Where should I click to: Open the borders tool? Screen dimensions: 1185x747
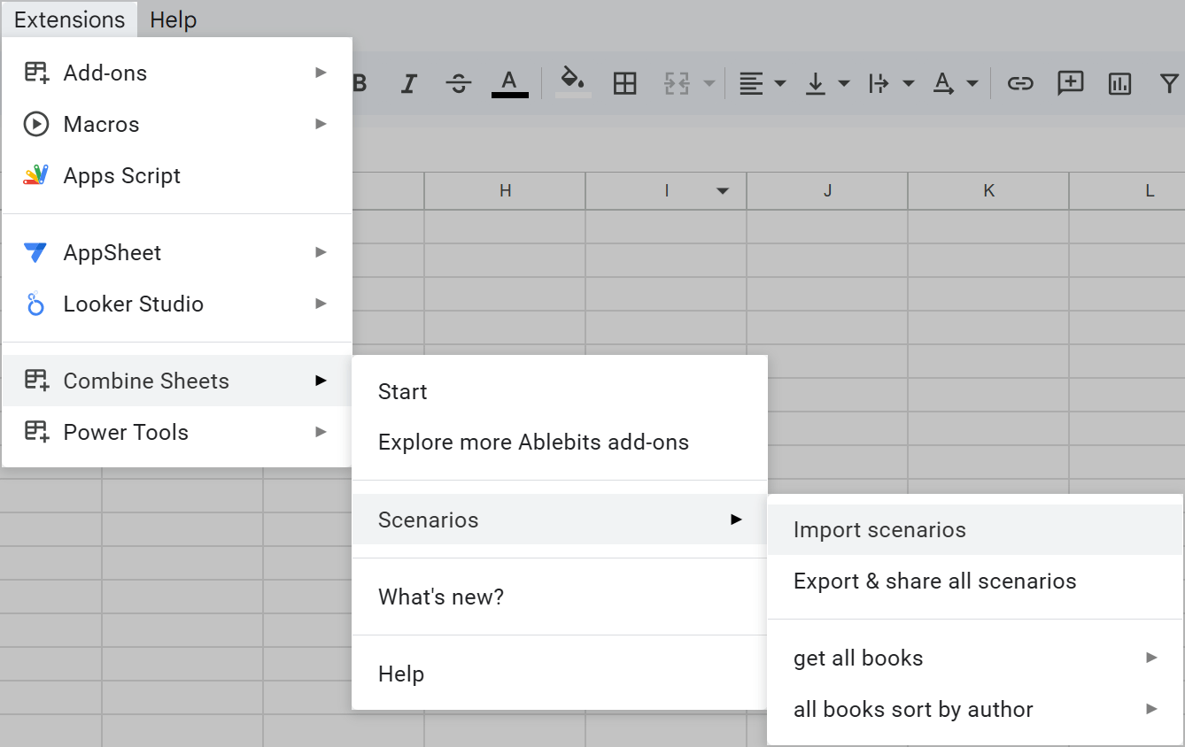click(x=625, y=84)
